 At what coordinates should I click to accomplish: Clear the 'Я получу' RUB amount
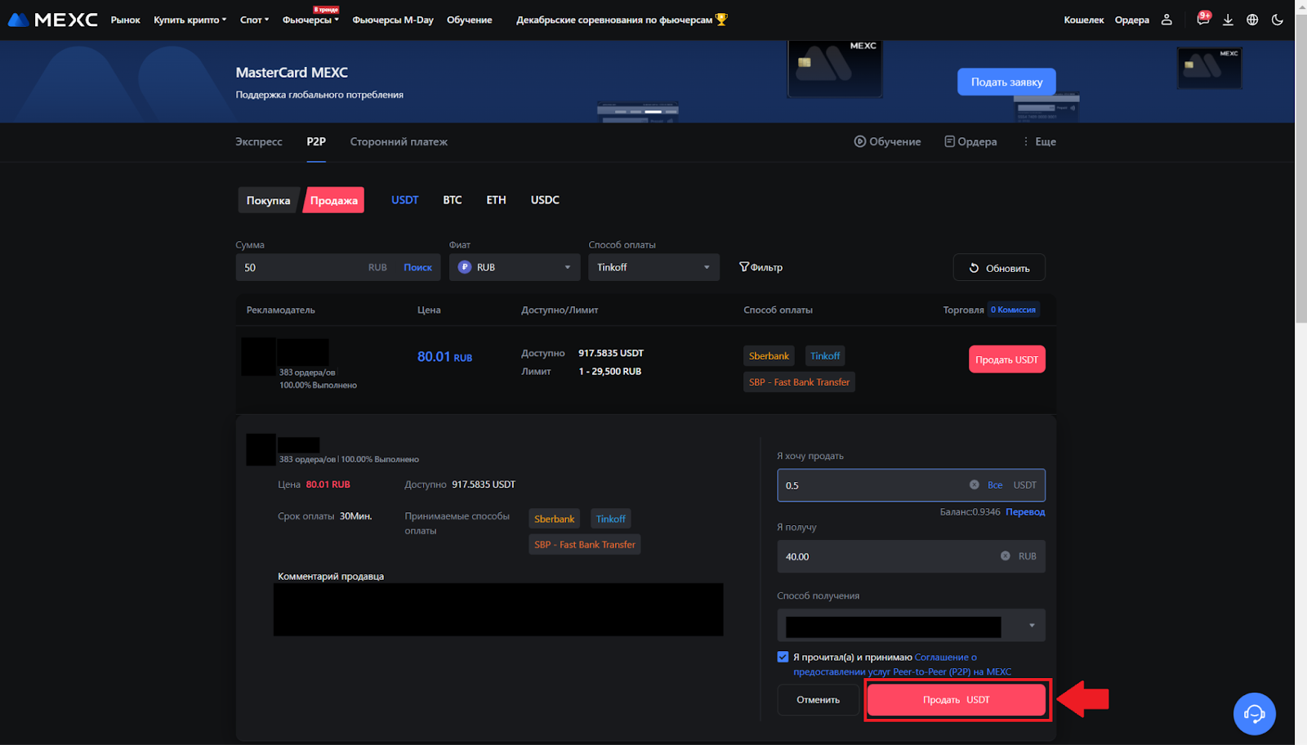[1005, 556]
